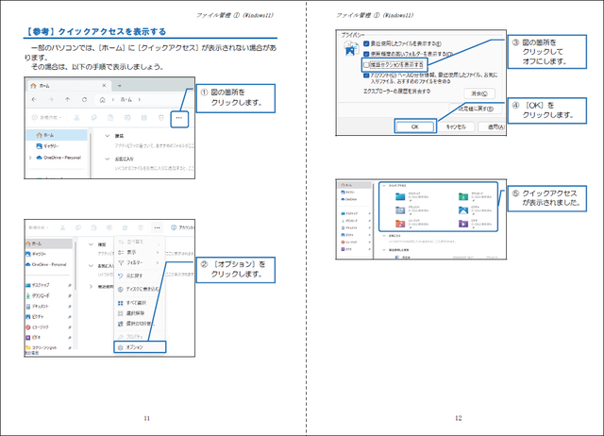Expand the OneDrive - Personal node in step 1
604x436 pixels.
click(x=30, y=158)
